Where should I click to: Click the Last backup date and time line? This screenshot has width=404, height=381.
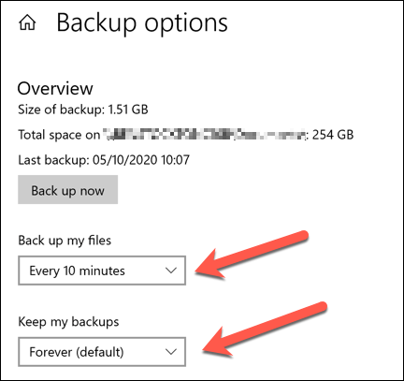click(x=104, y=160)
